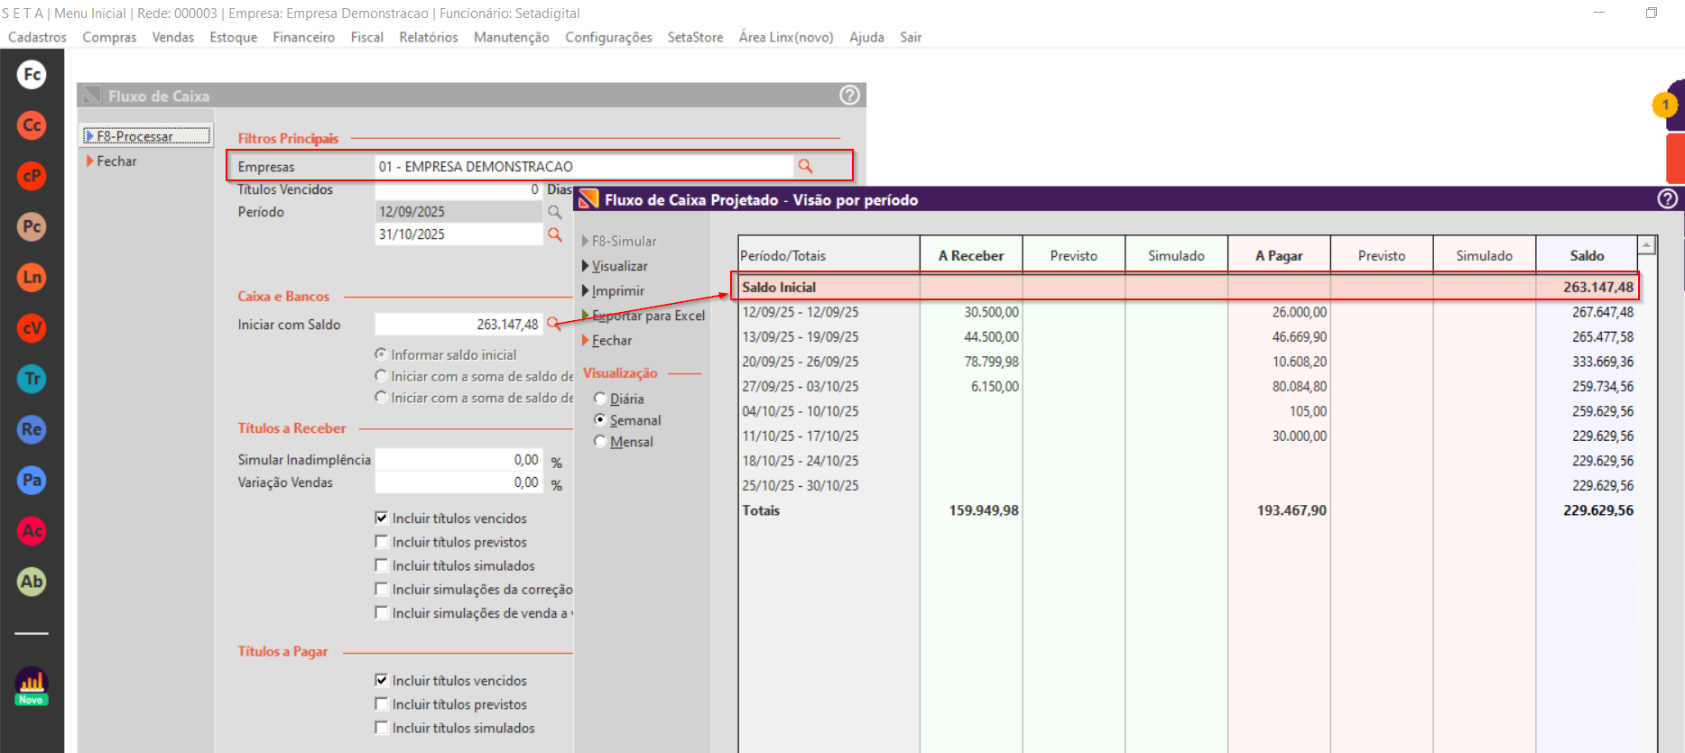The height and width of the screenshot is (753, 1685).
Task: Open the Configurações menu
Action: [x=608, y=37]
